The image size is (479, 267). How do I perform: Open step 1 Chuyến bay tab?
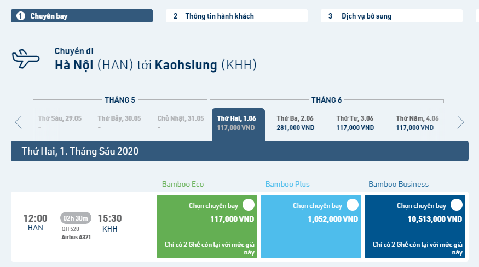(x=82, y=16)
